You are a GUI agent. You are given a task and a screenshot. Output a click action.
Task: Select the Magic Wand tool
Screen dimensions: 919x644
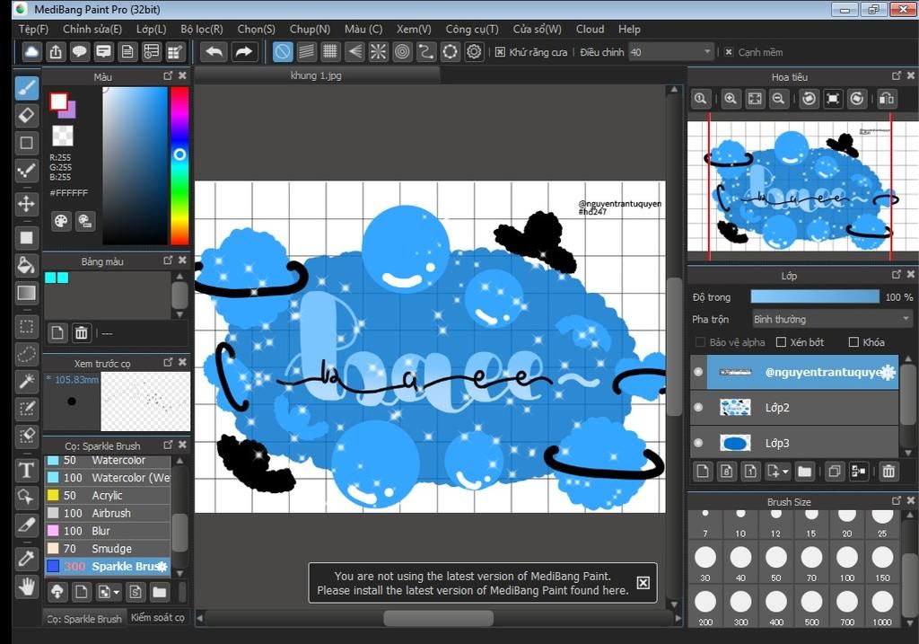26,381
